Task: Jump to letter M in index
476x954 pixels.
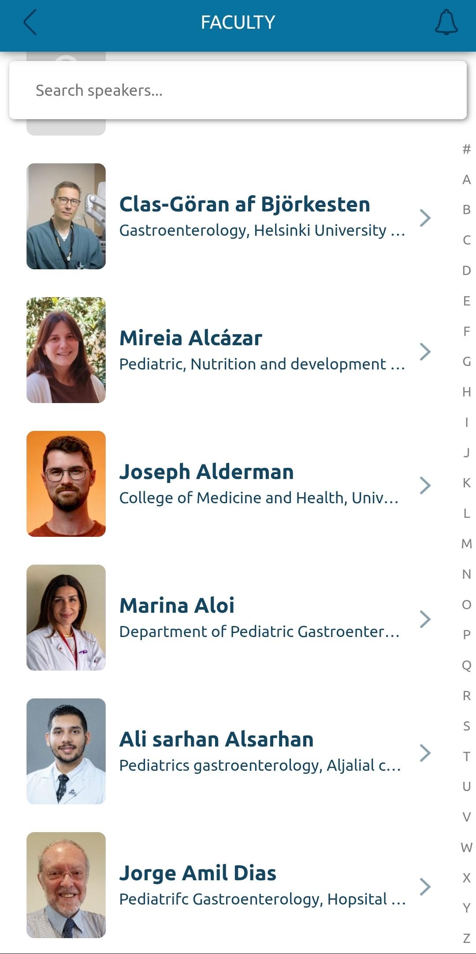Action: [x=466, y=543]
